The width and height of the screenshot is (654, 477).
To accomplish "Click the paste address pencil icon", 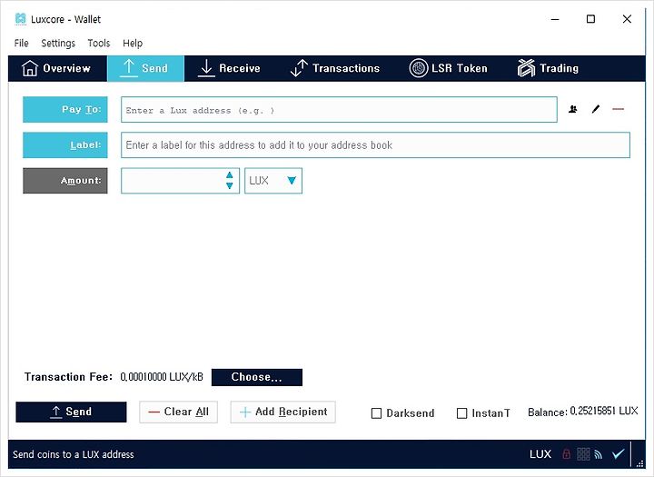I will coord(596,109).
